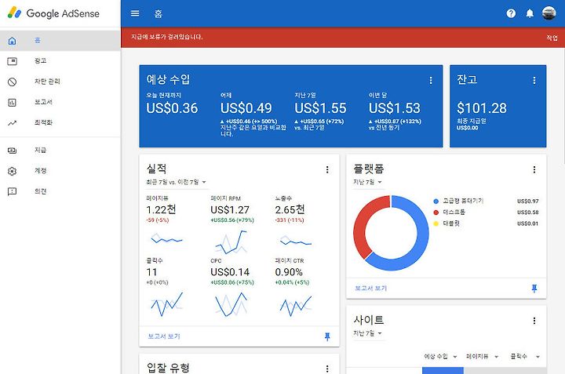Open 최적화 via its trend-line icon
Screen dimensions: 565x374
13,123
